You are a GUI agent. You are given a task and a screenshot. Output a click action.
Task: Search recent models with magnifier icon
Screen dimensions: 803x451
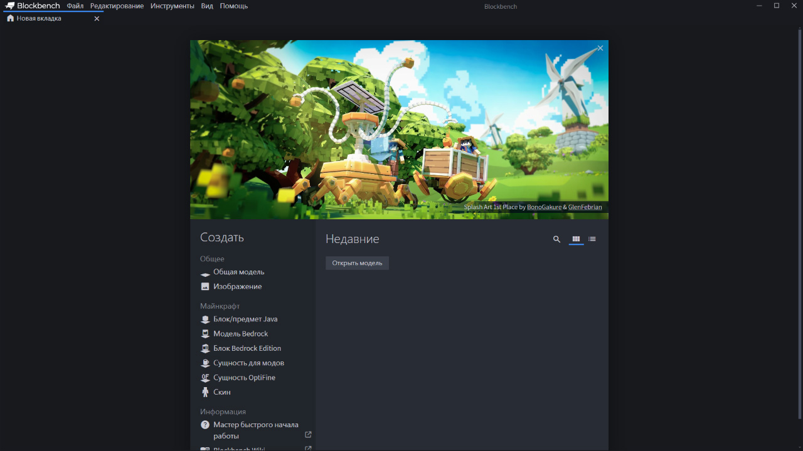(x=556, y=239)
